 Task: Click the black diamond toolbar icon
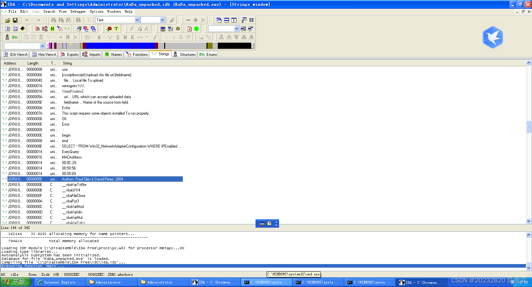coord(23,29)
